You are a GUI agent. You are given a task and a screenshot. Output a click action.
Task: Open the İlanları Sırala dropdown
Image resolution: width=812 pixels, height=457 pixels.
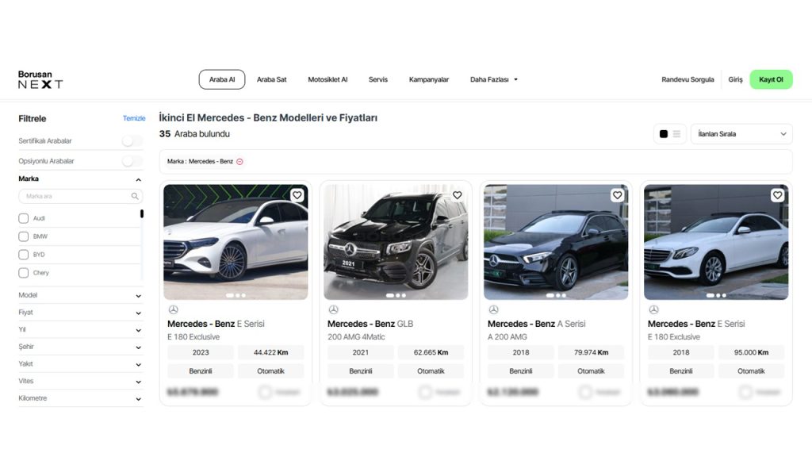[x=741, y=133]
